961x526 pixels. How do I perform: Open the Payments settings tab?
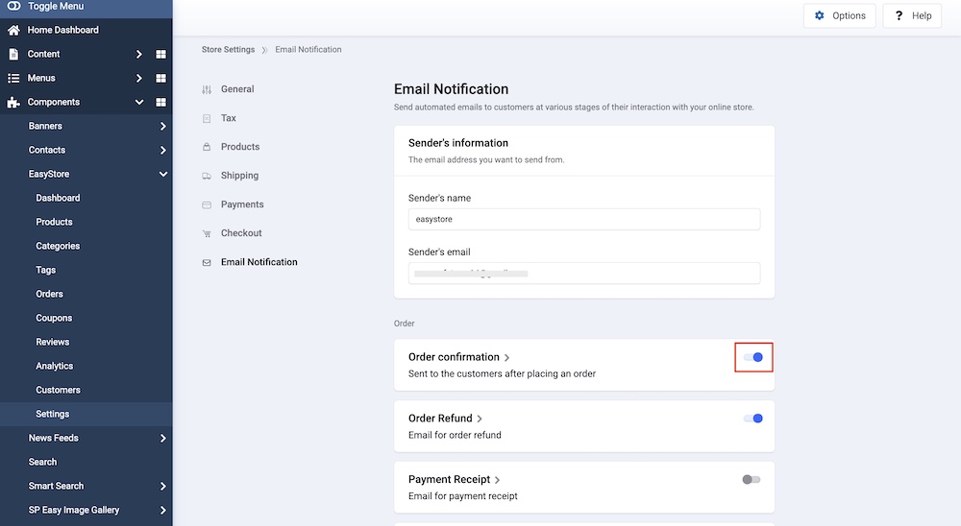242,204
